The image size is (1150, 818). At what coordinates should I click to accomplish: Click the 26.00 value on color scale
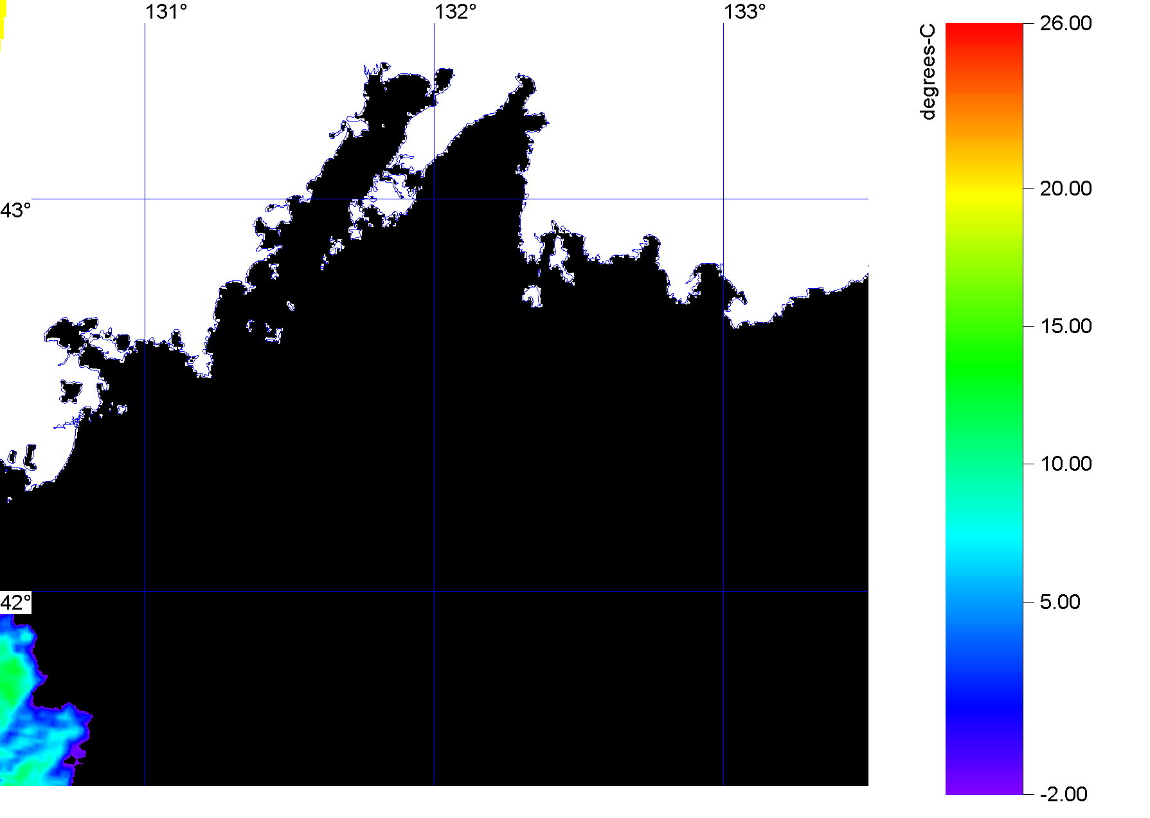(x=1066, y=24)
